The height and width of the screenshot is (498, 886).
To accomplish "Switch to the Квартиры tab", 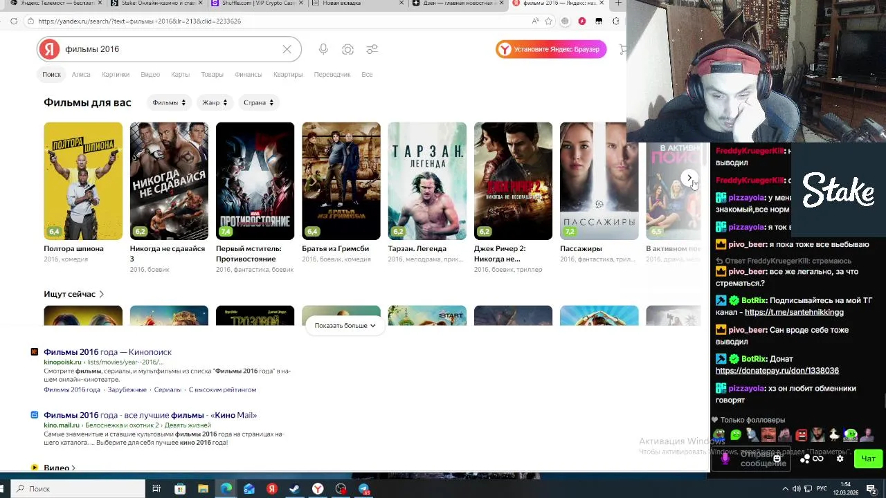I will point(288,74).
